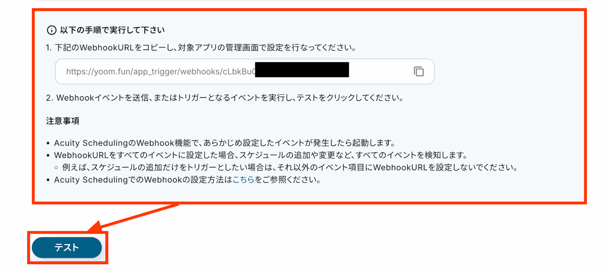Viewport: 605px width, 271px height.
Task: Select the heading 以下の手順で実行して下さい
Action: pos(112,30)
